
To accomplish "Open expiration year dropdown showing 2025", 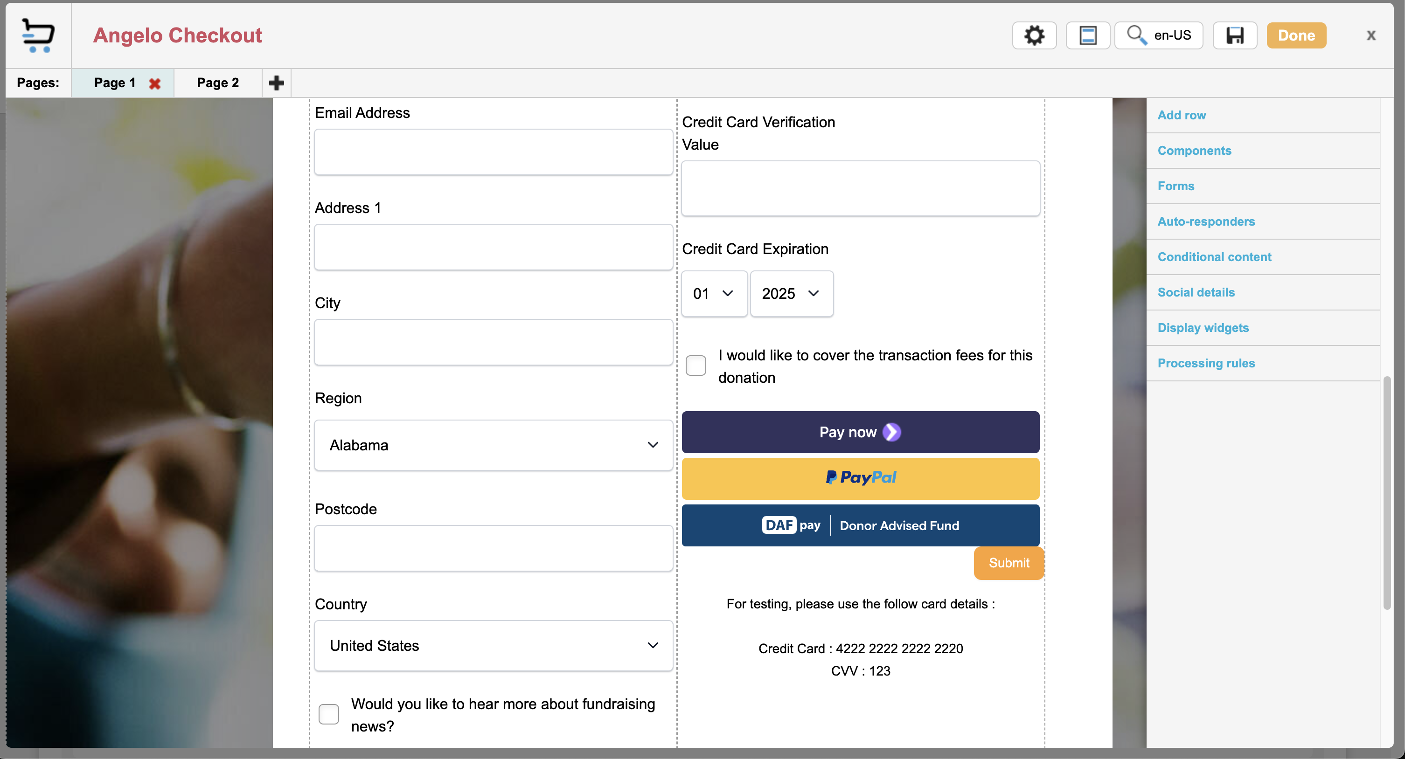I will coord(792,294).
